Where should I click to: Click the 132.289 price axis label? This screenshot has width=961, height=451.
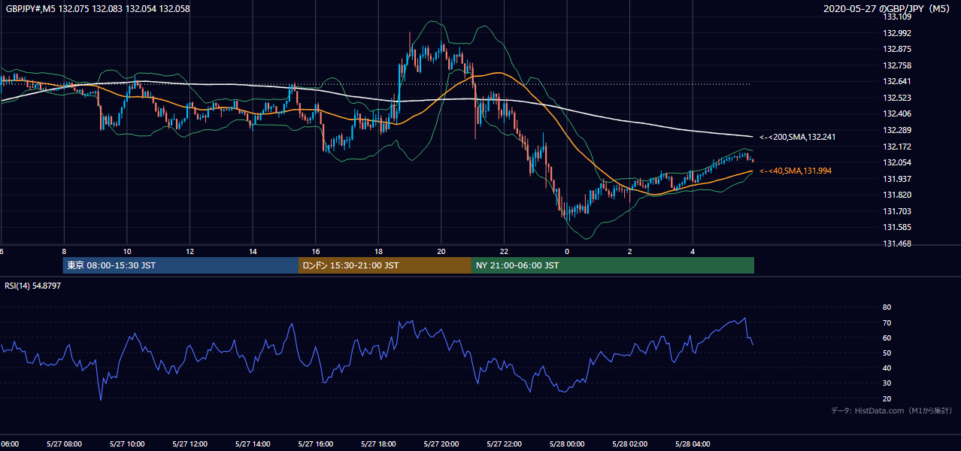coord(897,130)
